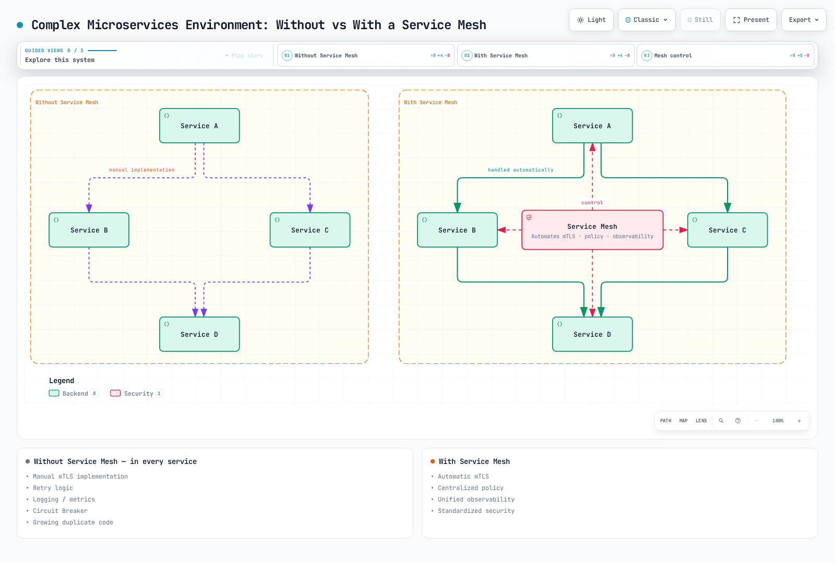Click the 'manual implementation' edge label

[x=142, y=170]
